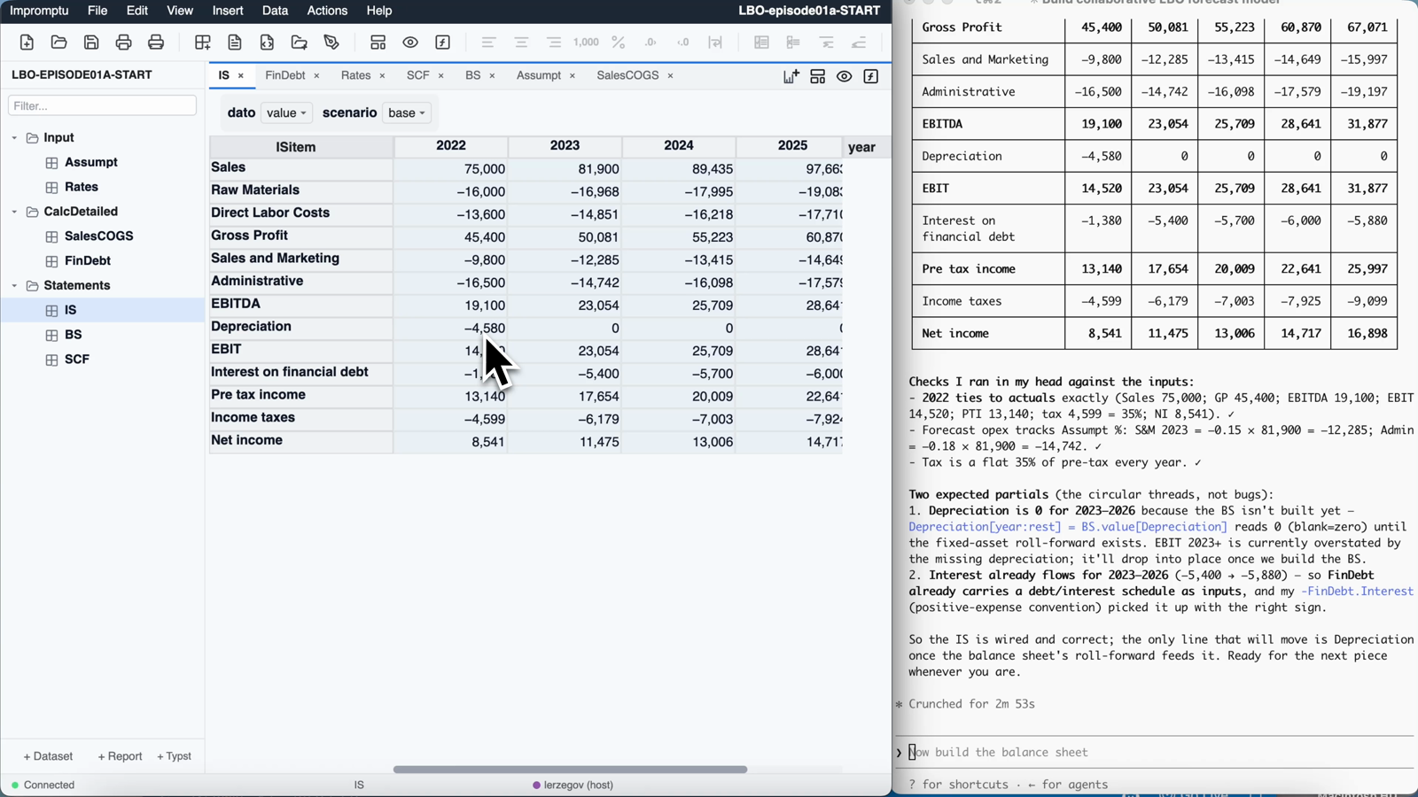Image resolution: width=1418 pixels, height=797 pixels.
Task: Open the Data menu
Action: pos(275,11)
